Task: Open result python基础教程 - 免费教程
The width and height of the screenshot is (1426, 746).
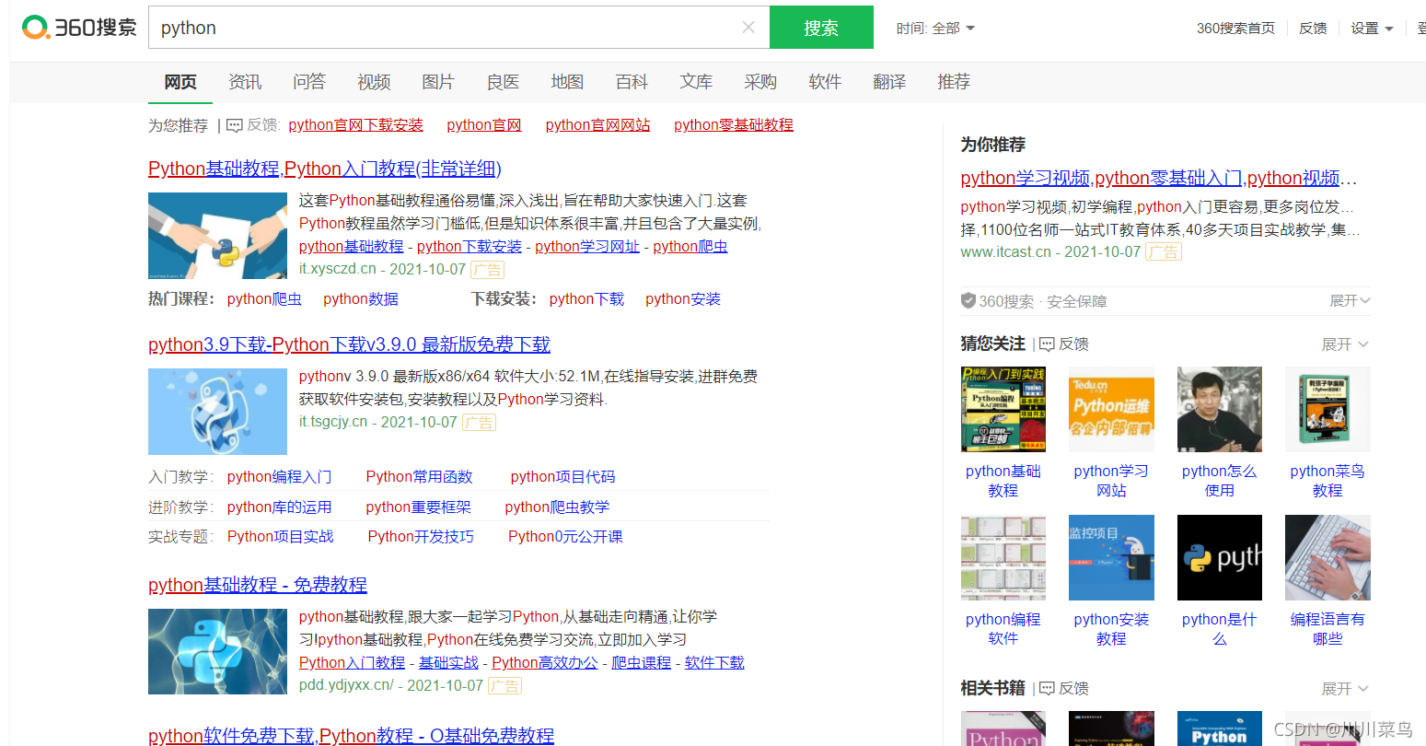Action: (258, 585)
